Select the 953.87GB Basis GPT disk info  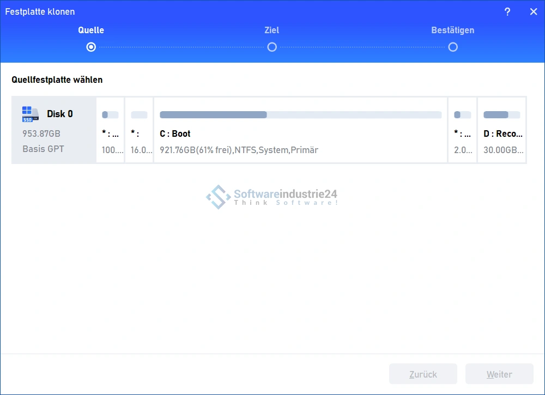coord(43,141)
